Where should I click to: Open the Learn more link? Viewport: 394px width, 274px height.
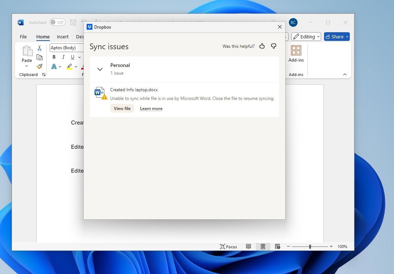point(151,108)
